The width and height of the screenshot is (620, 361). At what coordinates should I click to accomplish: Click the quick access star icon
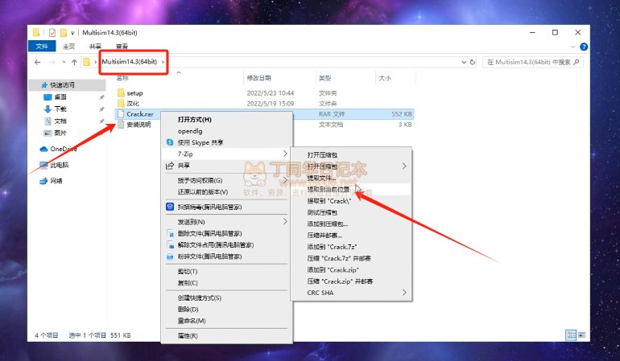44,85
